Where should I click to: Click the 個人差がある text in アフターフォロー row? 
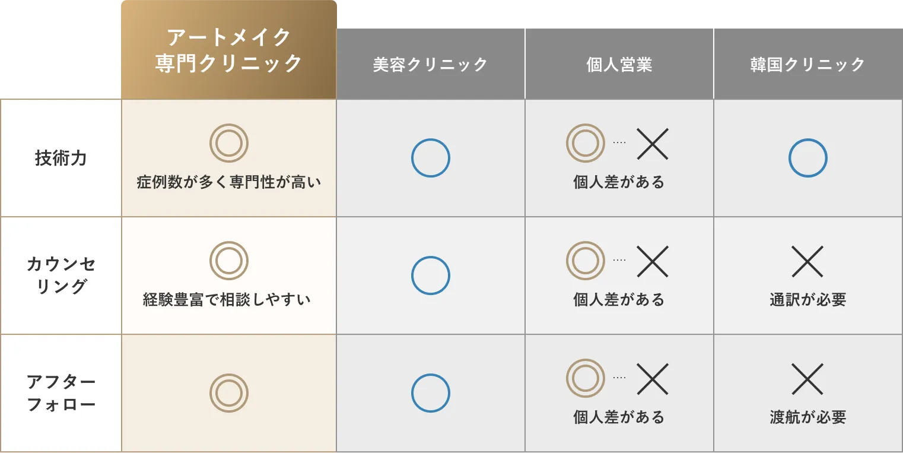pyautogui.click(x=619, y=417)
